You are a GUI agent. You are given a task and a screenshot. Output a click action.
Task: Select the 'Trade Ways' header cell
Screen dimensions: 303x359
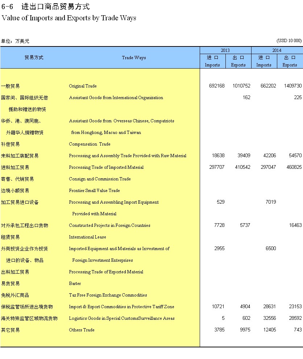pyautogui.click(x=134, y=58)
